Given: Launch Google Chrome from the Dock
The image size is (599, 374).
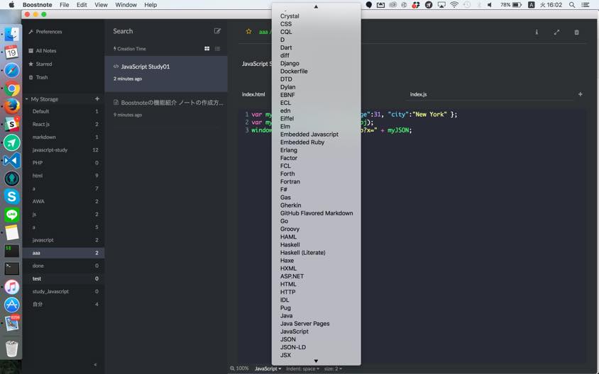Looking at the screenshot, I should click(x=12, y=89).
